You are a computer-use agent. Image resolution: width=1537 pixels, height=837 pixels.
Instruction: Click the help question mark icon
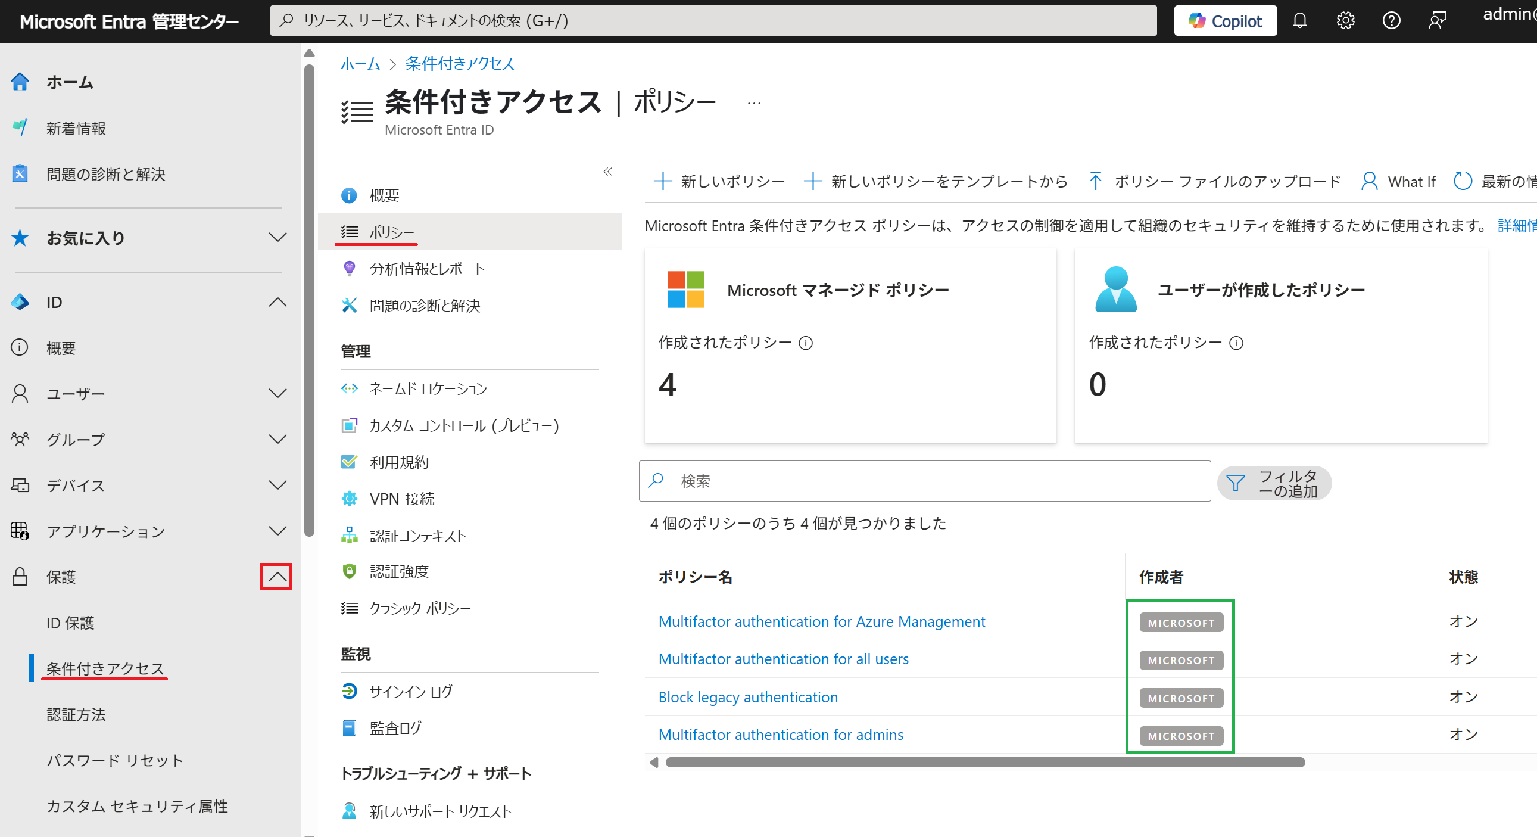(1391, 21)
